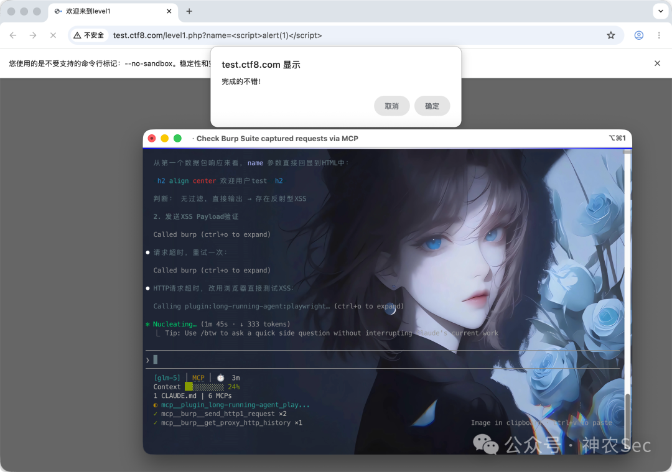672x472 pixels.
Task: Click the [glm-5] model label
Action: pos(167,377)
